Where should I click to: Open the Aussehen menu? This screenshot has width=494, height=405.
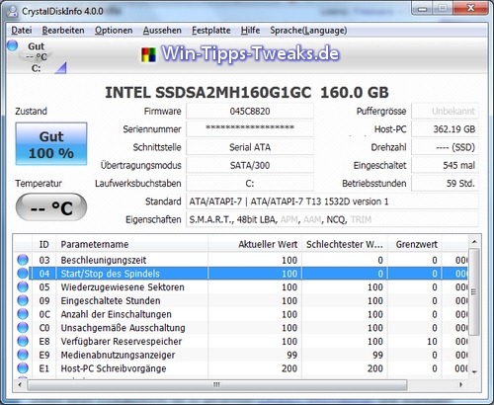click(162, 31)
